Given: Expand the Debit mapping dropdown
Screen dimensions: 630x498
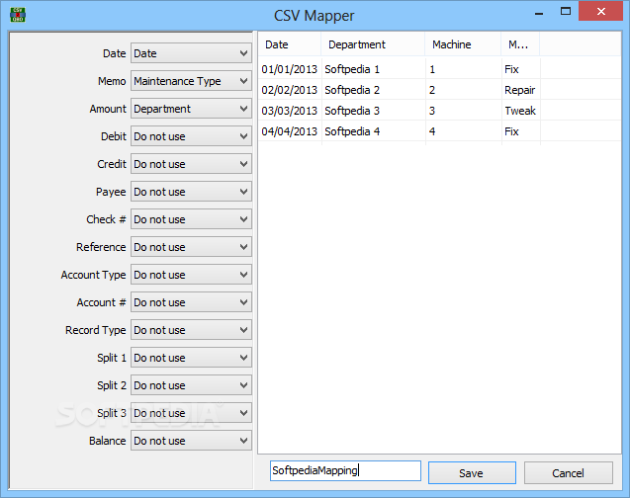Looking at the screenshot, I should coord(191,136).
